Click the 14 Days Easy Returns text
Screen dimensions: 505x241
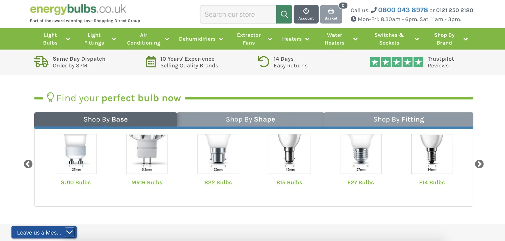[x=291, y=62]
